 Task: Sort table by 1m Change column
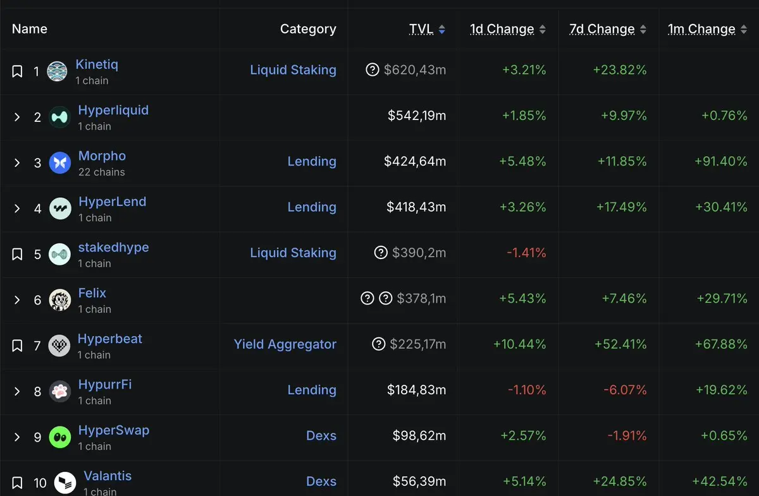tap(708, 29)
